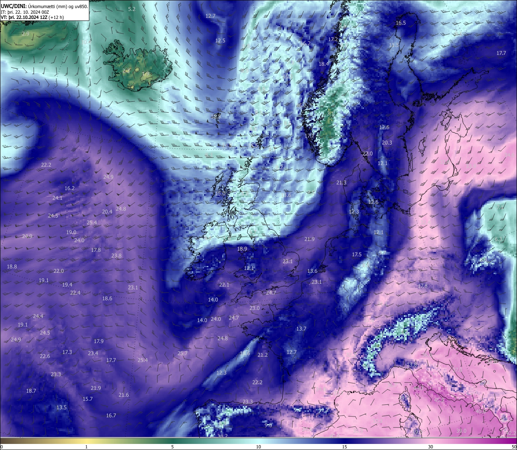Select the 9.8 value over northern Spain

click(268, 425)
